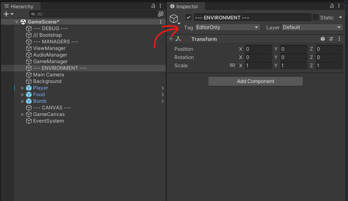Click the plus create object button
Screen dimensions: 348x201
6,14
